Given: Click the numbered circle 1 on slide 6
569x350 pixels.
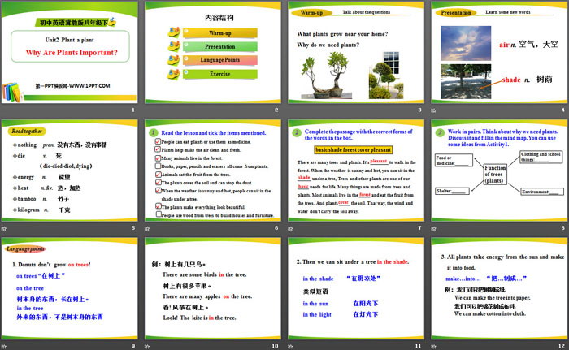Looking at the screenshot, I should 152,131.
